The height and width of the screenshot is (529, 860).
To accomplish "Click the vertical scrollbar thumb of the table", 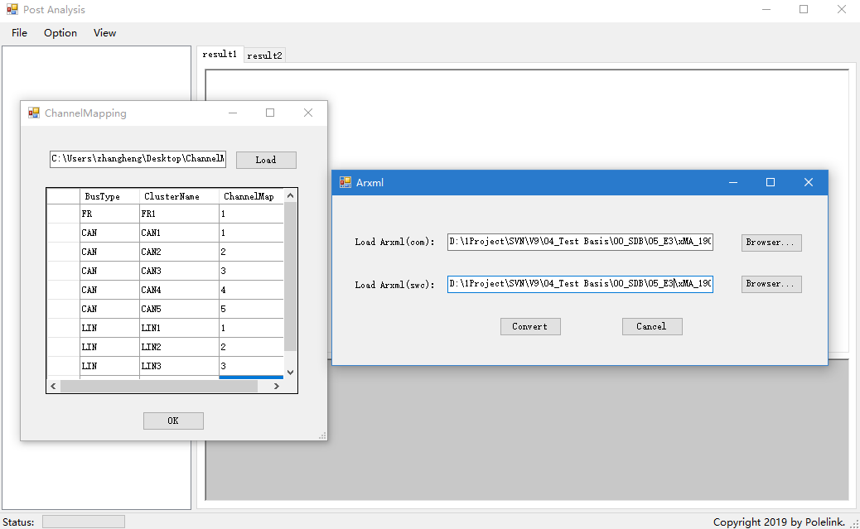I will pyautogui.click(x=290, y=277).
